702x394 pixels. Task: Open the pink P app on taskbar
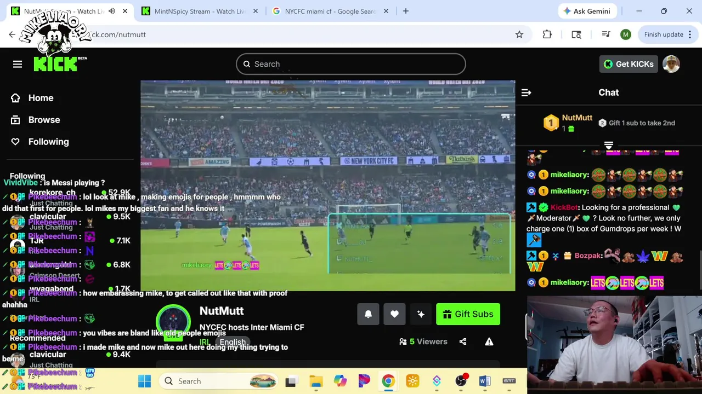coord(364,381)
